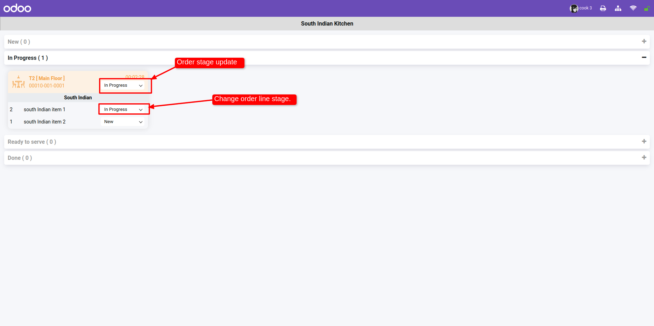Collapse In Progress section with the minus
The height and width of the screenshot is (326, 654).
pos(644,57)
